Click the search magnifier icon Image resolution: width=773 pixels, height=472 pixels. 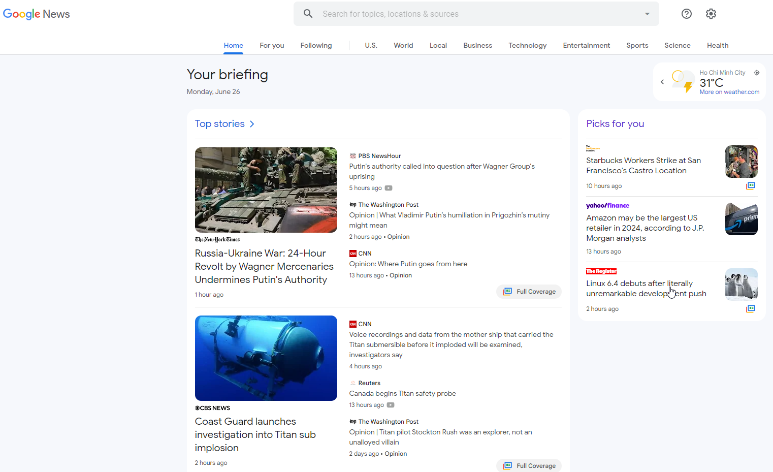(x=308, y=13)
